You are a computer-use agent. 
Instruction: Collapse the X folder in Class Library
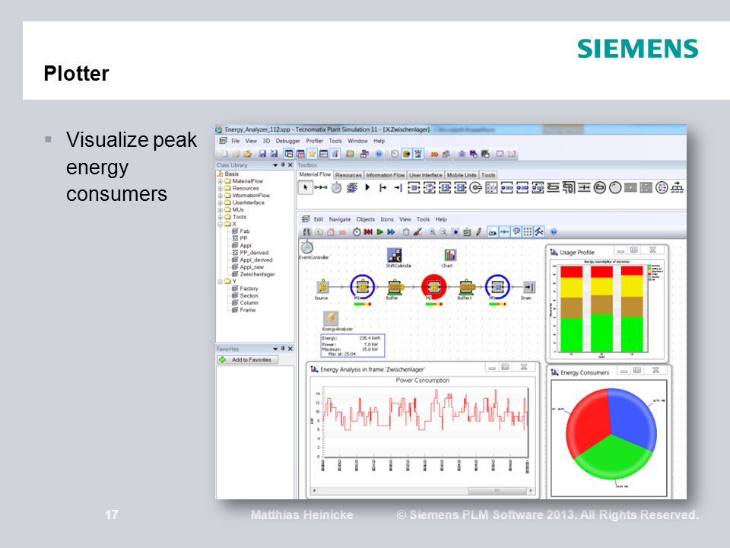221,224
